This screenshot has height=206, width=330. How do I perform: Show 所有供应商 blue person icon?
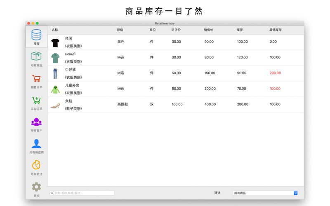click(36, 144)
